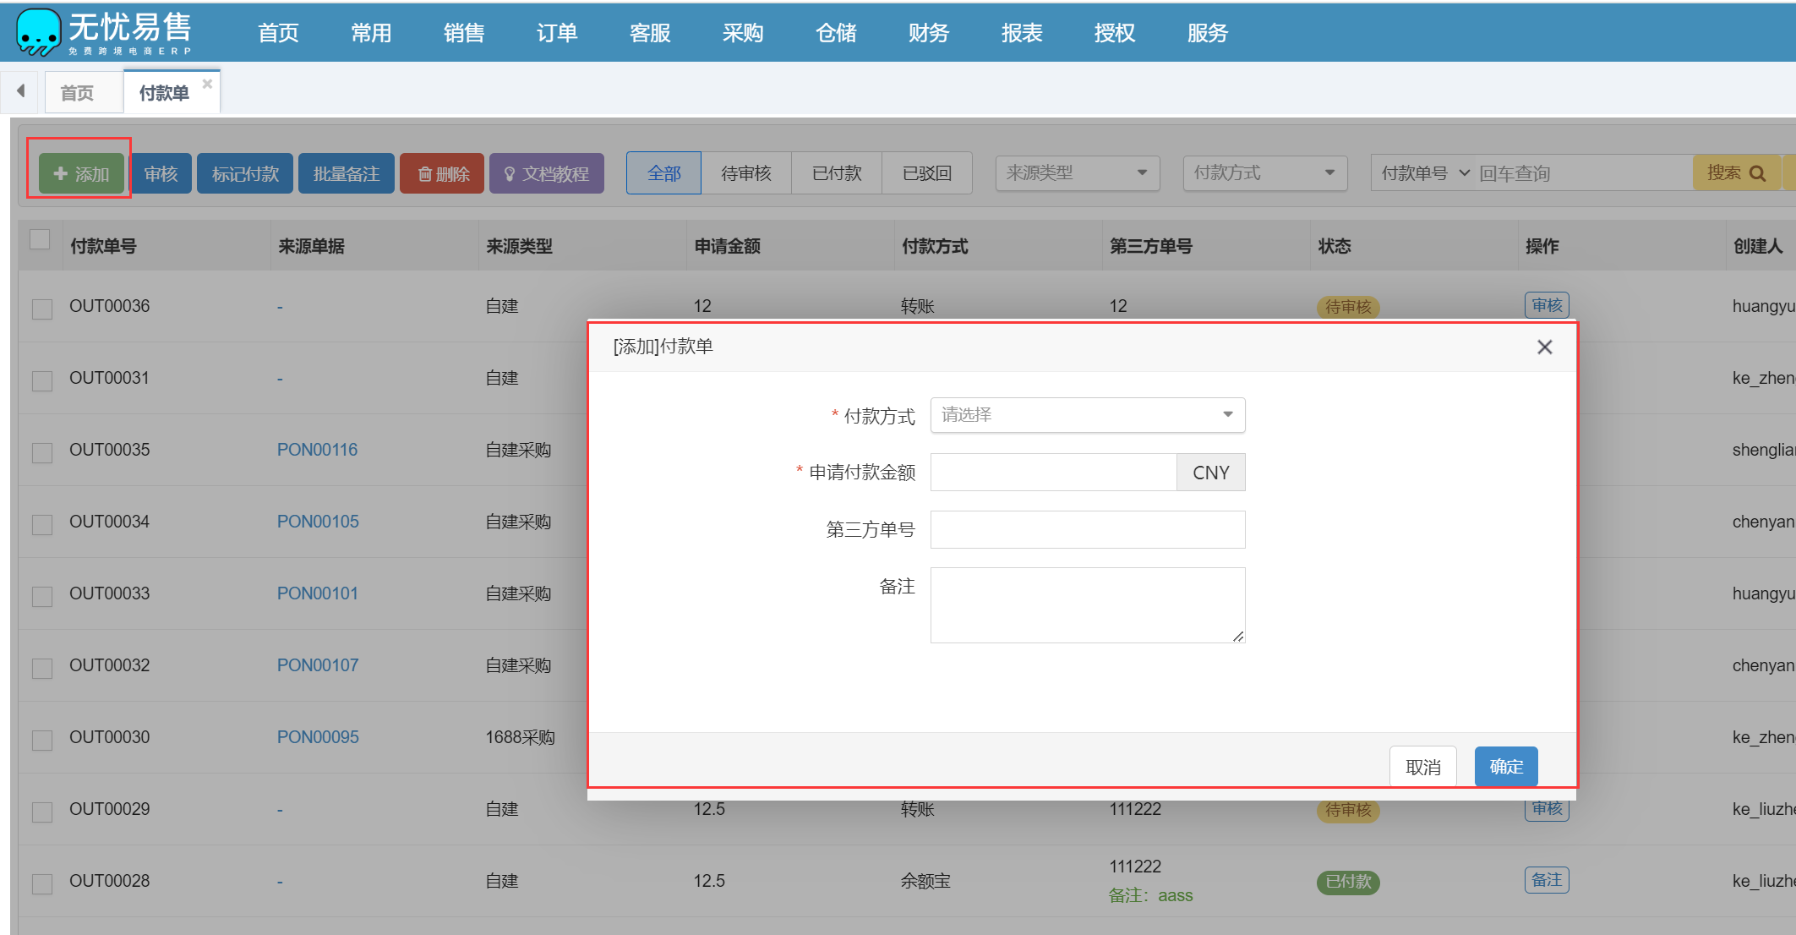Open the 财务 top menu

[928, 33]
